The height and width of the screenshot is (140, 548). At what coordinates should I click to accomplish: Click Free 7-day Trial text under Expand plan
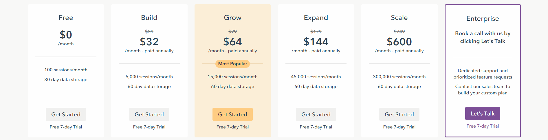tap(316, 127)
